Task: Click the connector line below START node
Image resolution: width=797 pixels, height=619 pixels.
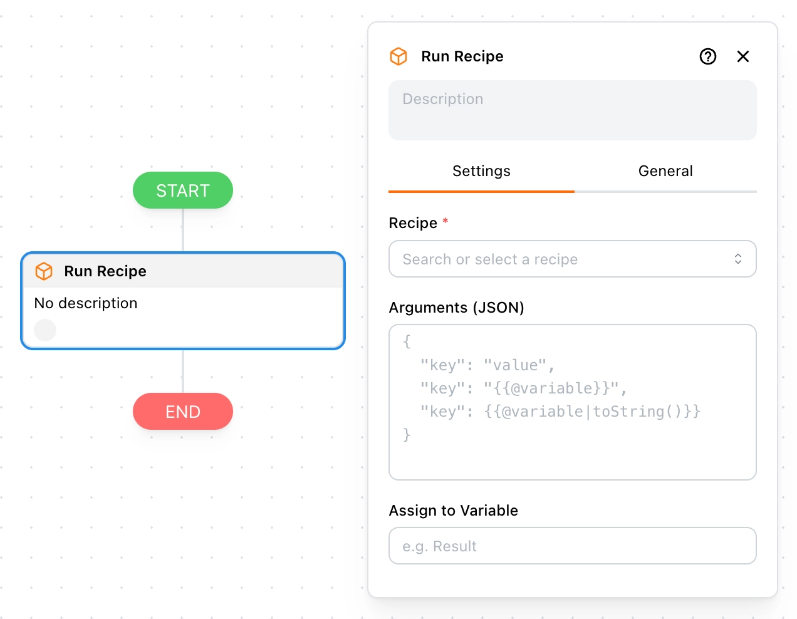Action: coord(183,230)
